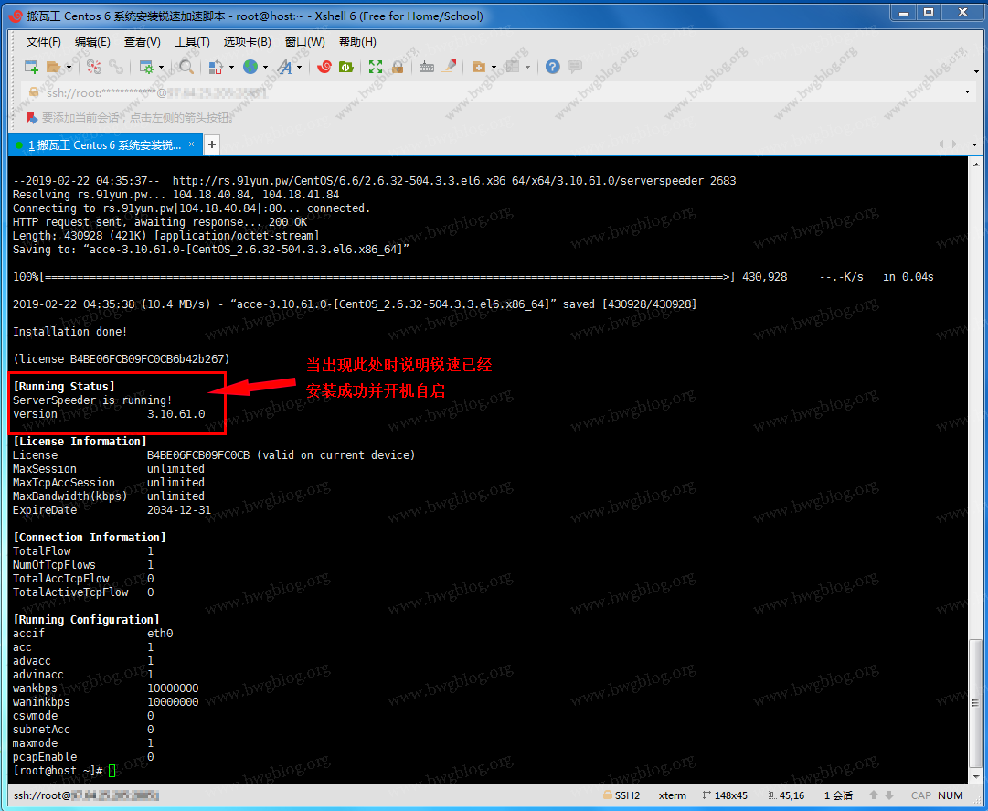Open the tab list dropdown arrow
The image size is (988, 811).
coord(974,145)
